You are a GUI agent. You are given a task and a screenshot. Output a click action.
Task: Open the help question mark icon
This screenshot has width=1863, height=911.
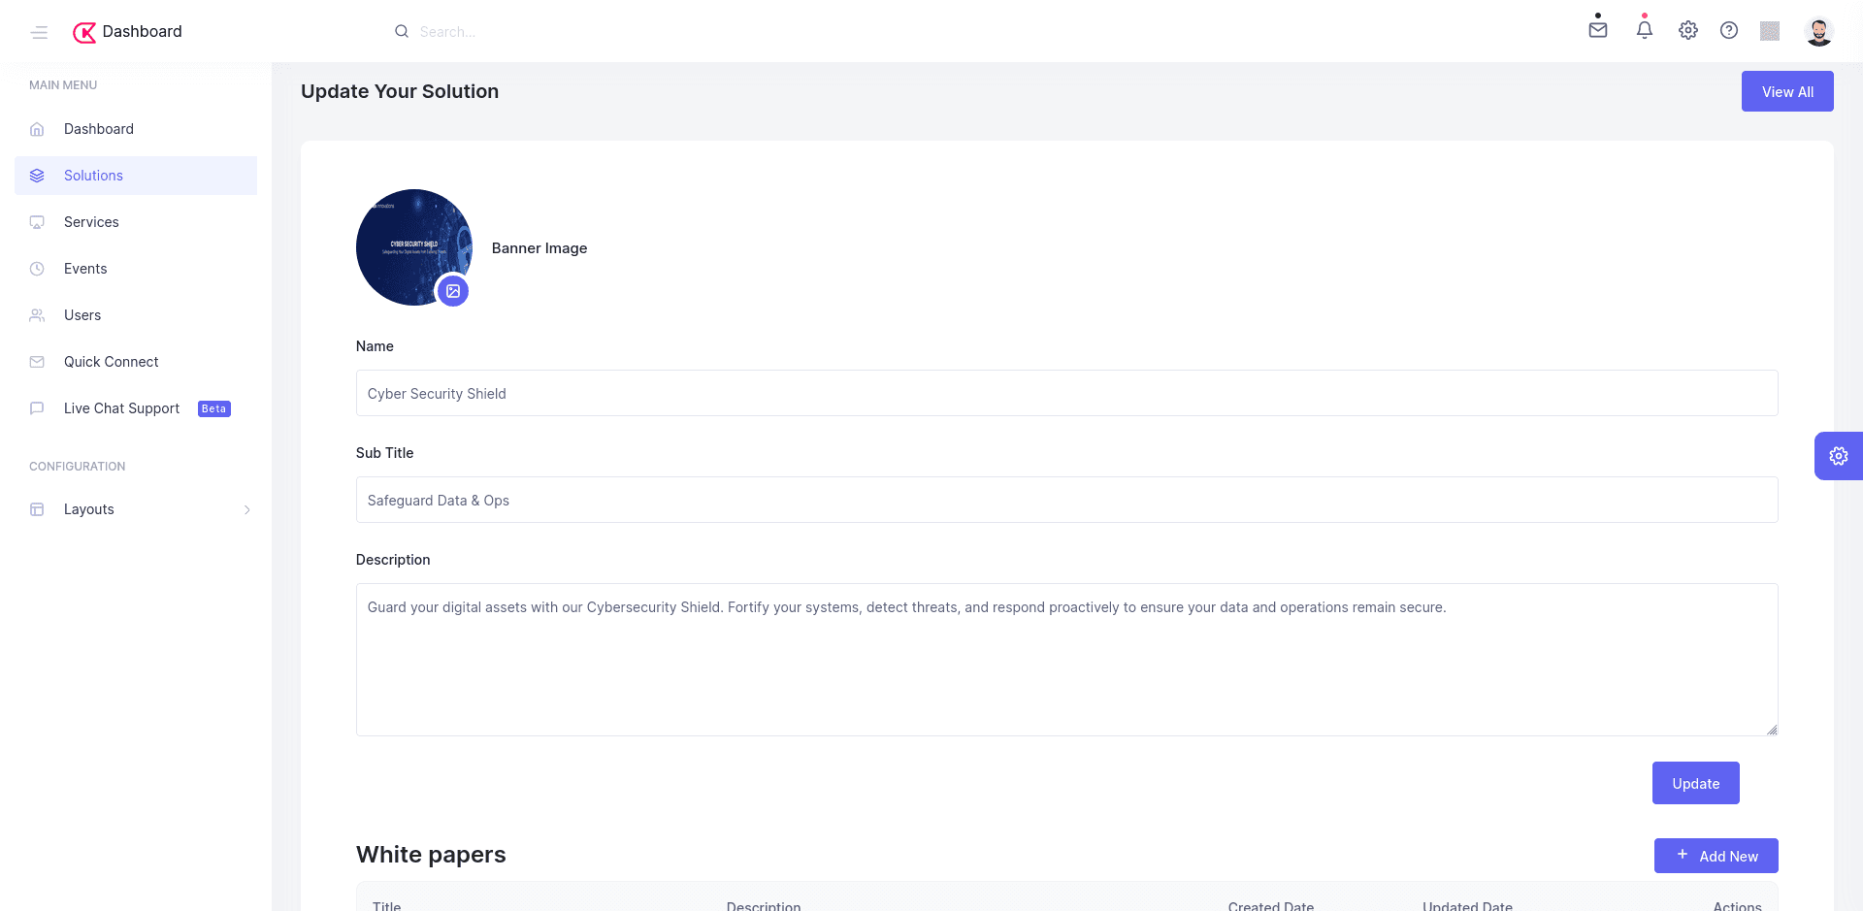(x=1728, y=30)
